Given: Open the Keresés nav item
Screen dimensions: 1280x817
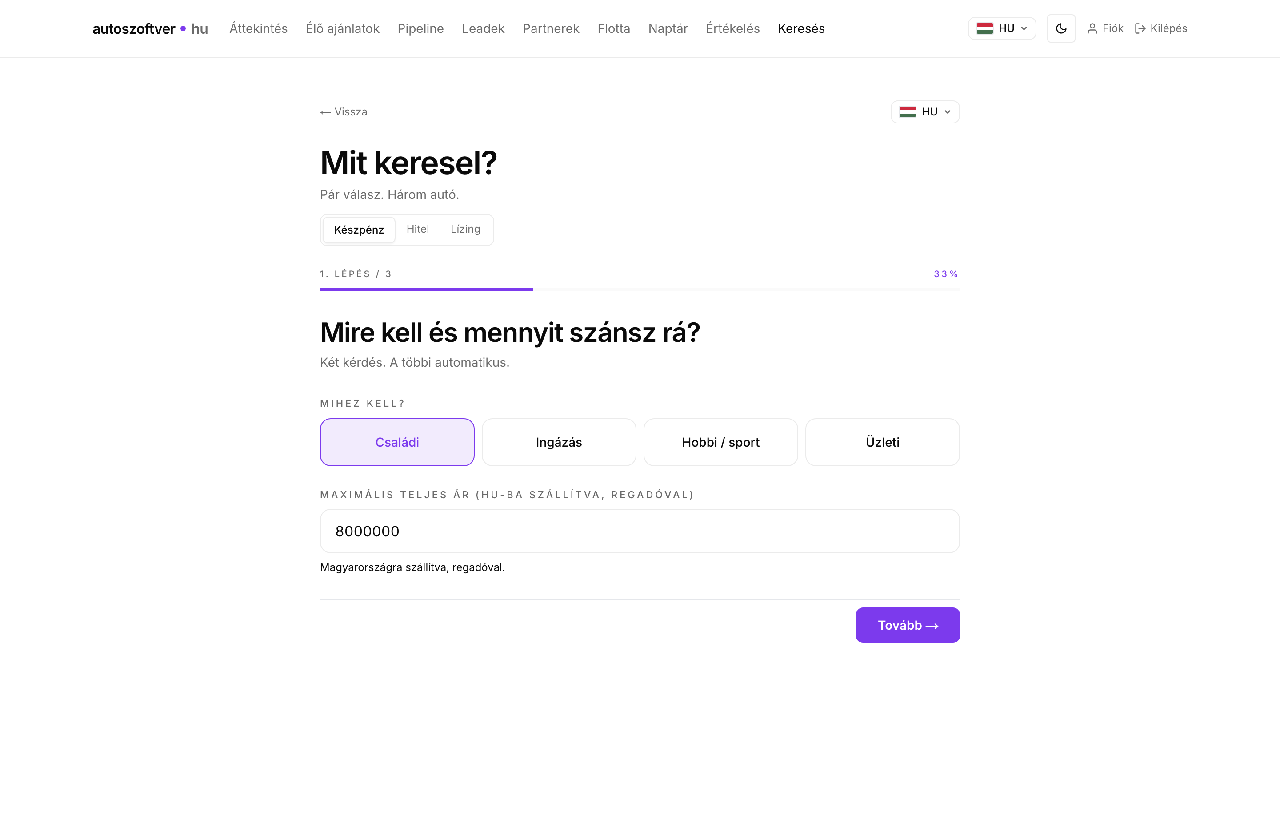Looking at the screenshot, I should [801, 29].
